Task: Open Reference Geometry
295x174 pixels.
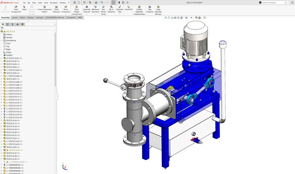Action: point(95,9)
